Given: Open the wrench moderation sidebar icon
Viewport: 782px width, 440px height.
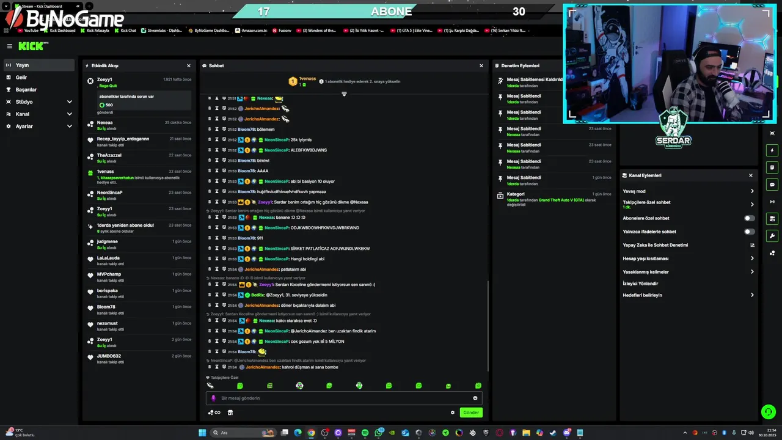Looking at the screenshot, I should [772, 236].
